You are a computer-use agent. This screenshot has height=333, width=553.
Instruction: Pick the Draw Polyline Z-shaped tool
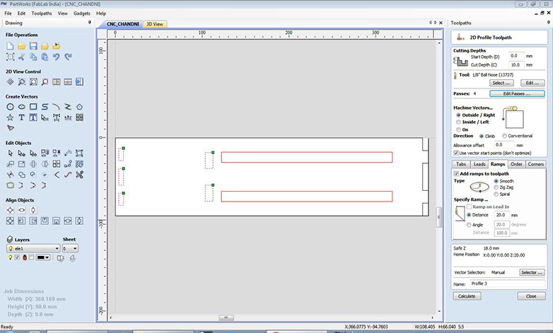point(68,107)
